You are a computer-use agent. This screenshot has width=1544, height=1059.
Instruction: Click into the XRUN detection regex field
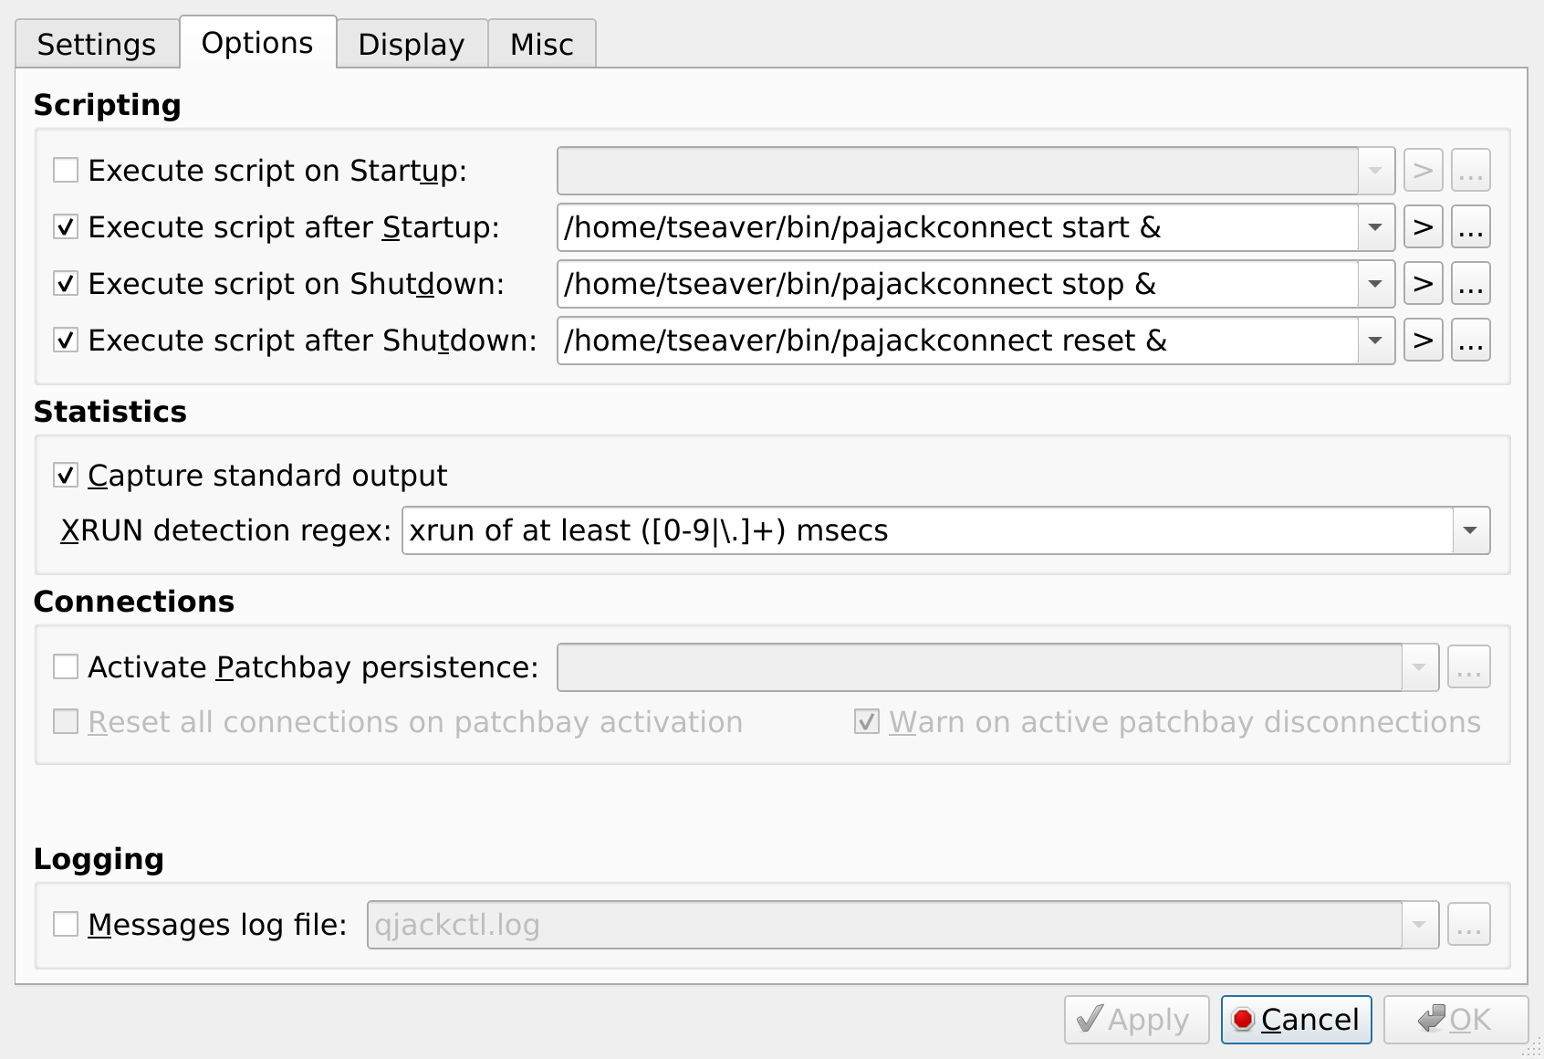(x=926, y=530)
